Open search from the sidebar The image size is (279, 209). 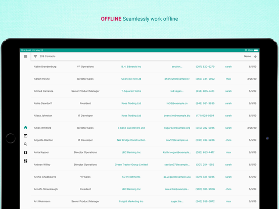coord(26,144)
